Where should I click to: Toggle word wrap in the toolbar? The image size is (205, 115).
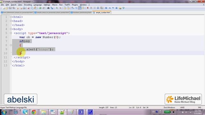click(73, 8)
